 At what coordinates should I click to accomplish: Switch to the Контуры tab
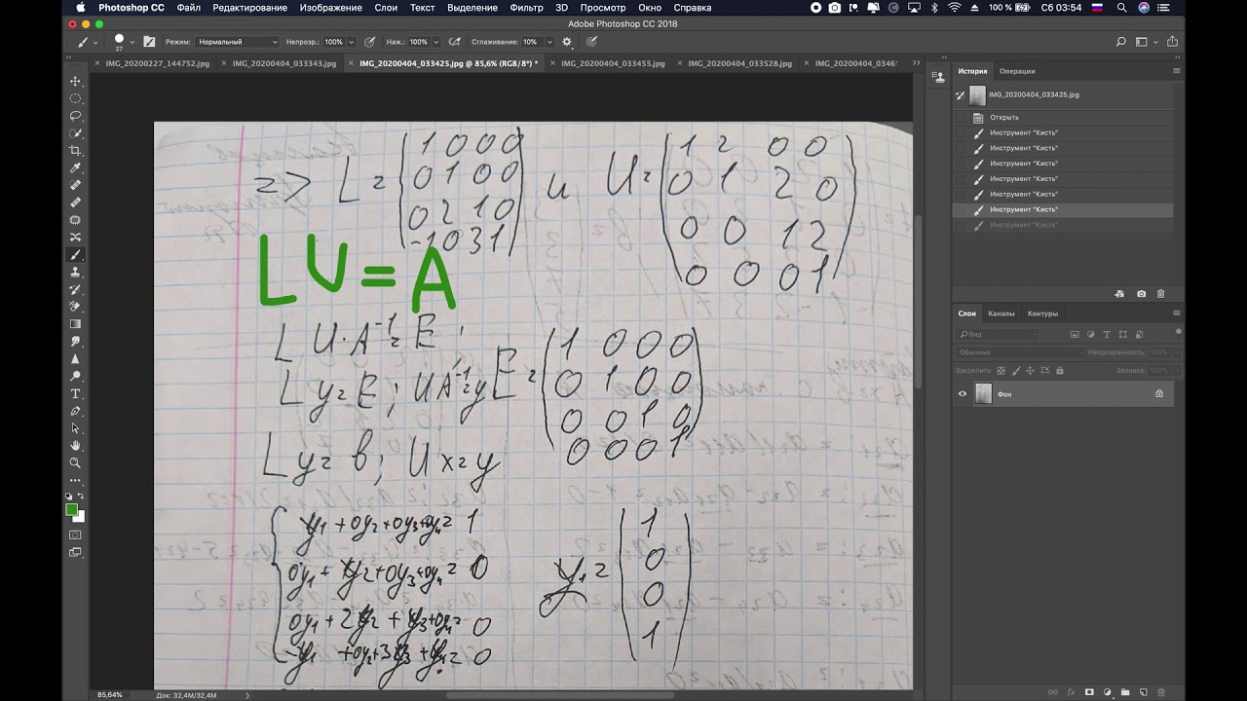click(1042, 314)
